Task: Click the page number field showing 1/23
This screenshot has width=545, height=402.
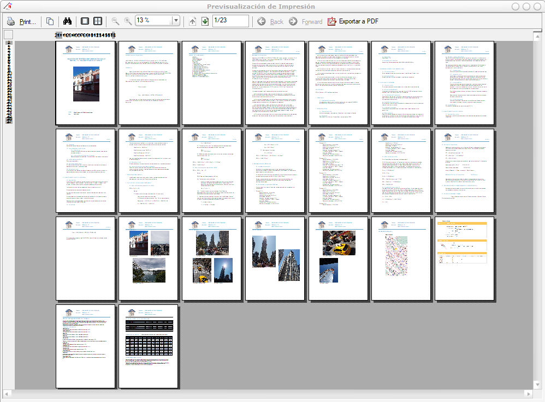Action: 230,21
